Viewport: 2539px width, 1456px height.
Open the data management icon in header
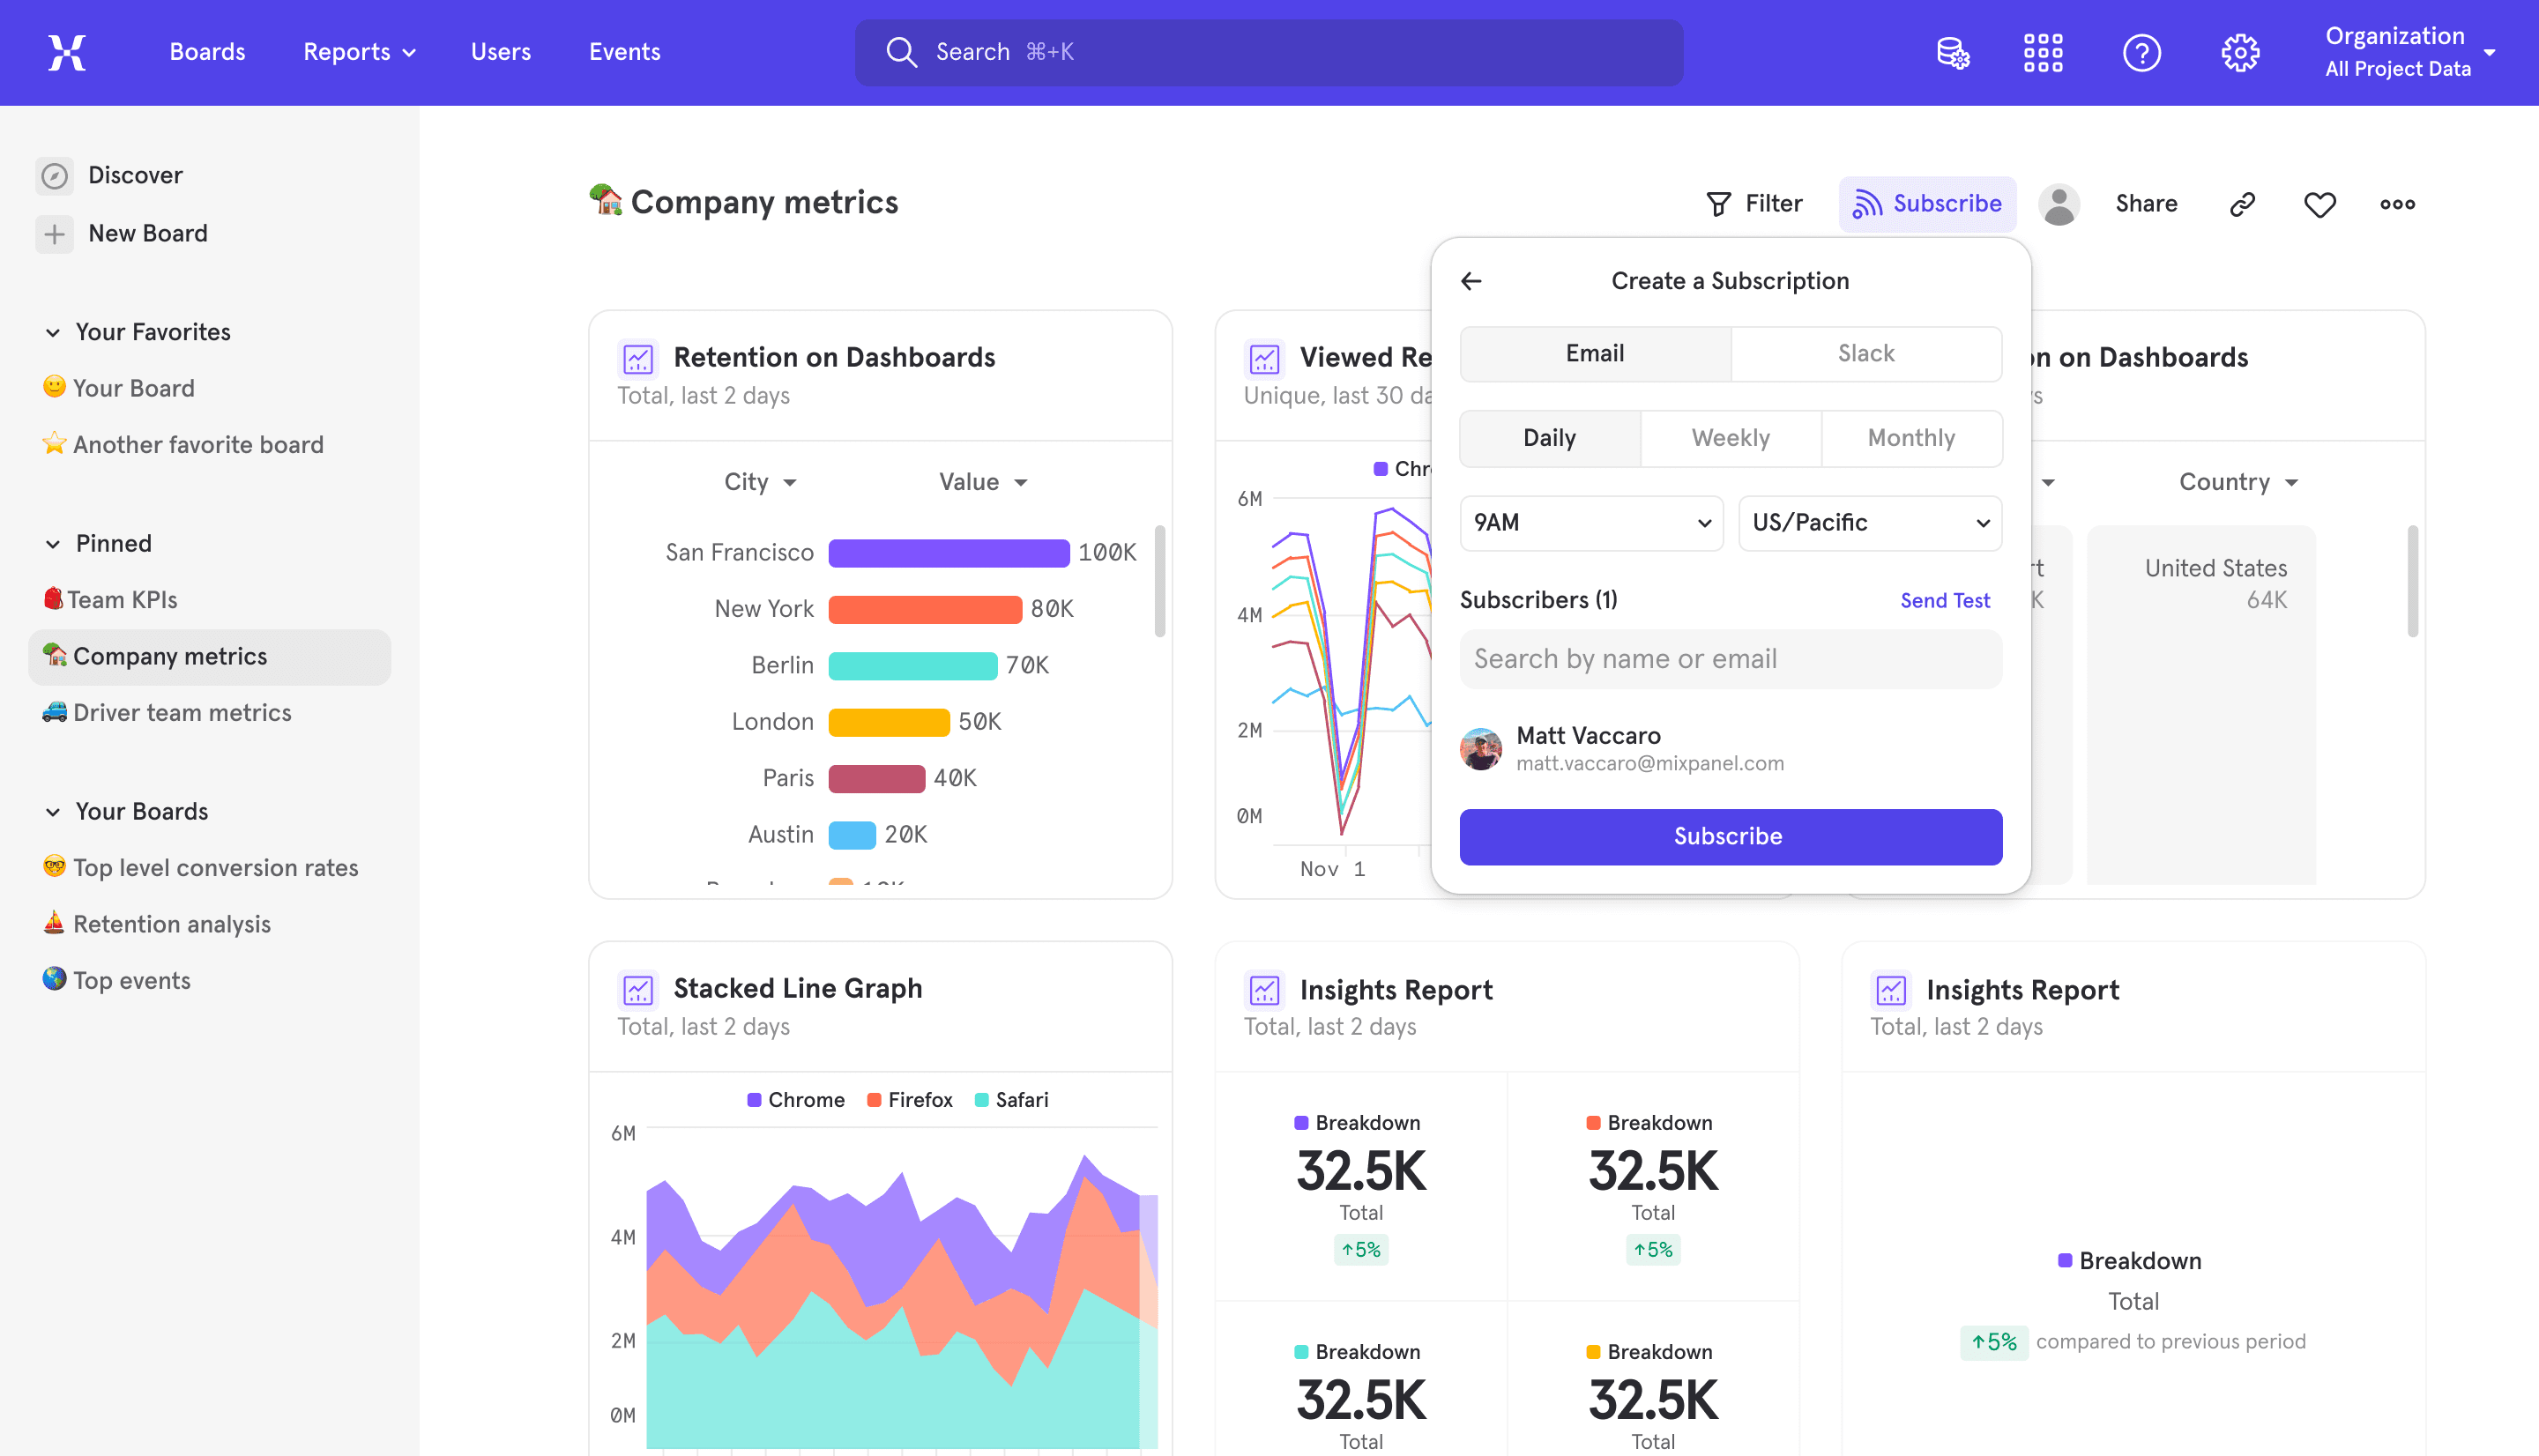click(x=1952, y=52)
